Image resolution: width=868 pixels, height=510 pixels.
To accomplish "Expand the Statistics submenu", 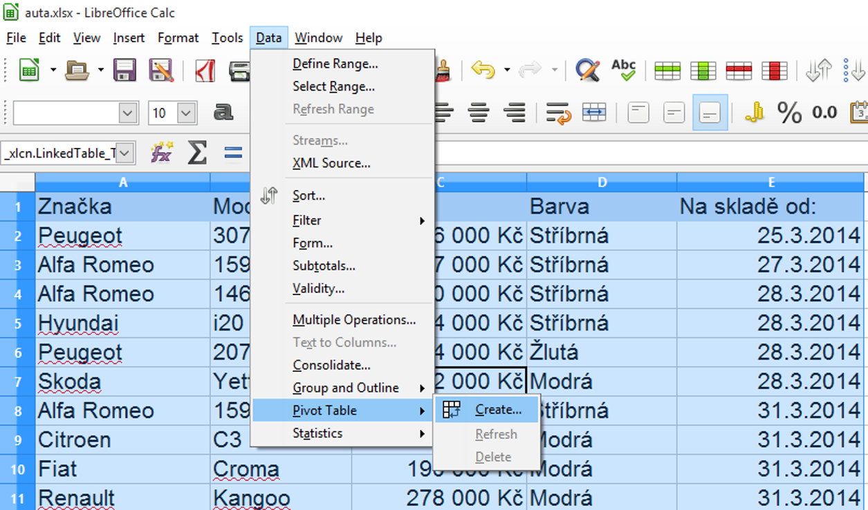I will (x=342, y=433).
